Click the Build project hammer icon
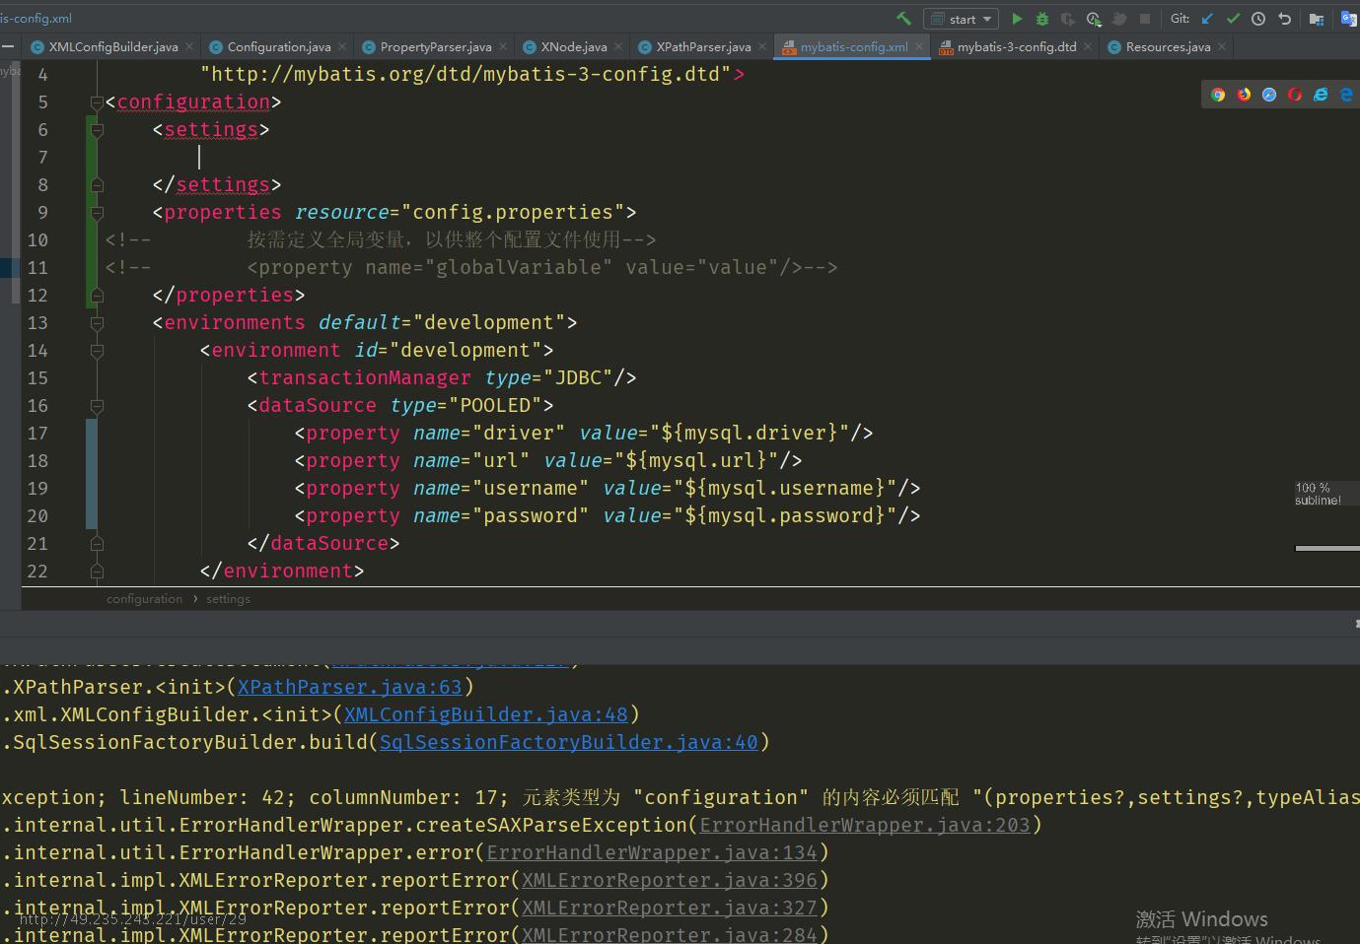Image resolution: width=1360 pixels, height=944 pixels. pyautogui.click(x=903, y=19)
